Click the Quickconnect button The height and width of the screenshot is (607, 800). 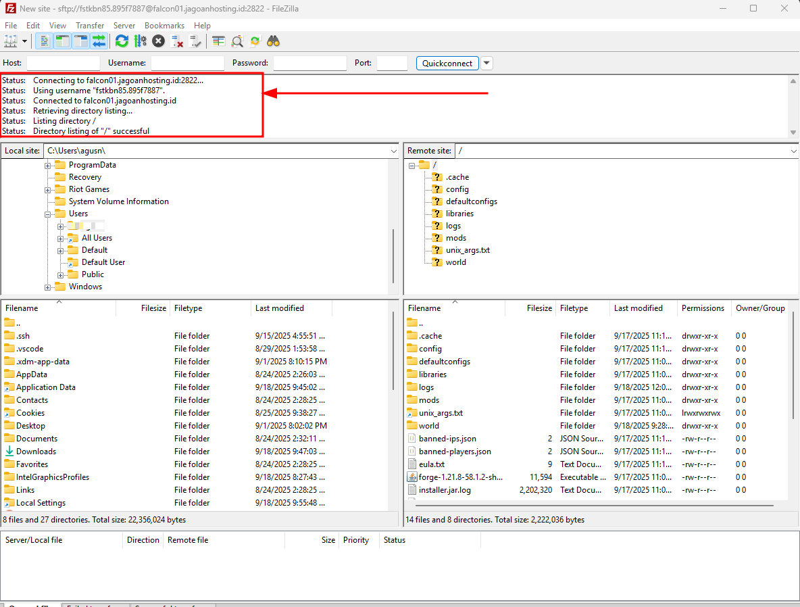(x=447, y=64)
